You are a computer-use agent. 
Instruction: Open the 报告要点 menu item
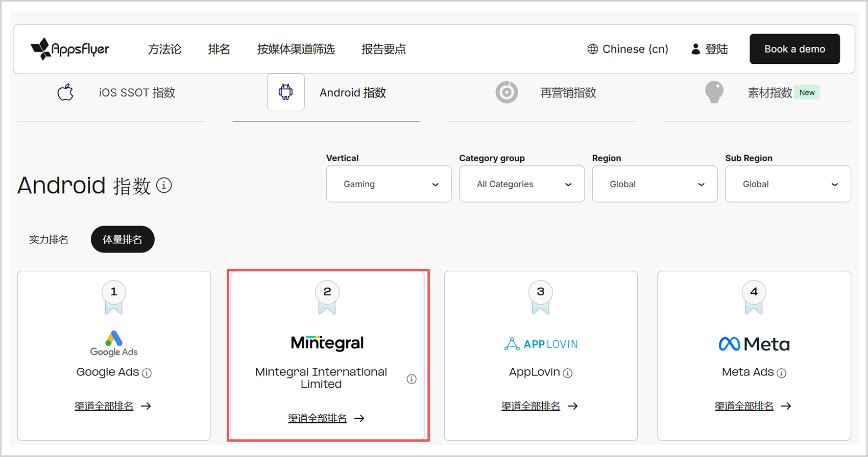(383, 49)
